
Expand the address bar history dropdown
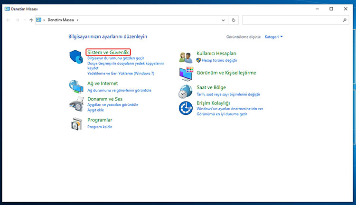224,20
